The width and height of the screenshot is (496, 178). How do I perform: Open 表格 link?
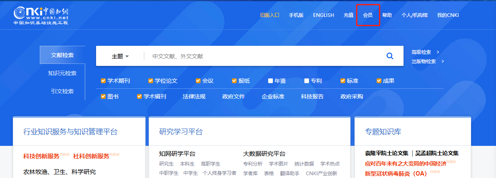pyautogui.click(x=269, y=173)
